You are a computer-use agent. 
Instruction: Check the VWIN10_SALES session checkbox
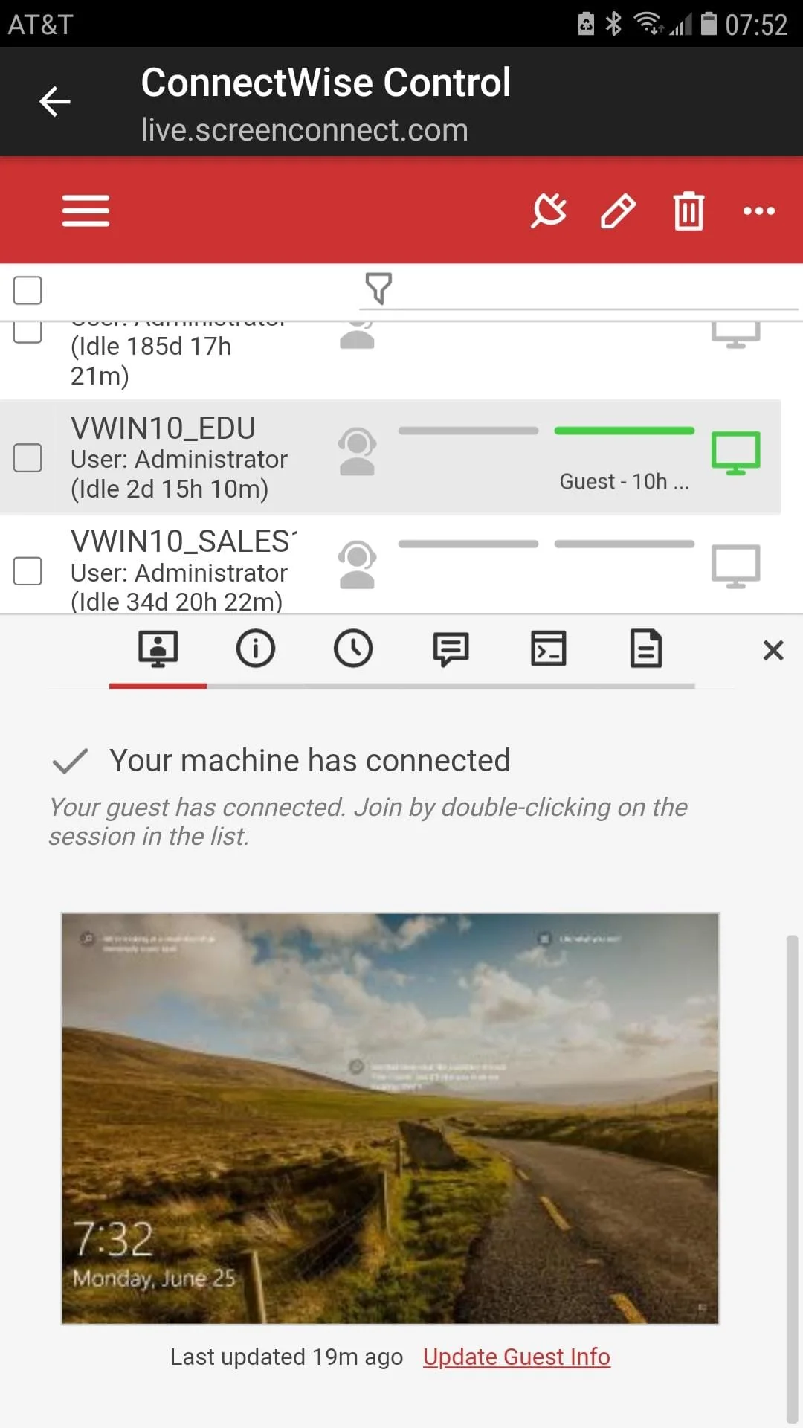click(28, 571)
